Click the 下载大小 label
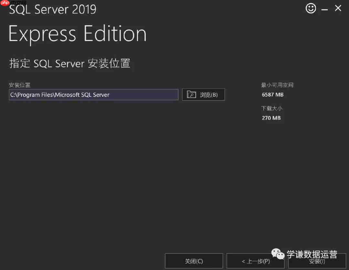 272,108
